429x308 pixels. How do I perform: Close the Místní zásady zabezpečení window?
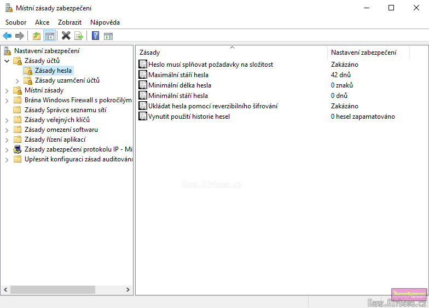click(x=416, y=8)
